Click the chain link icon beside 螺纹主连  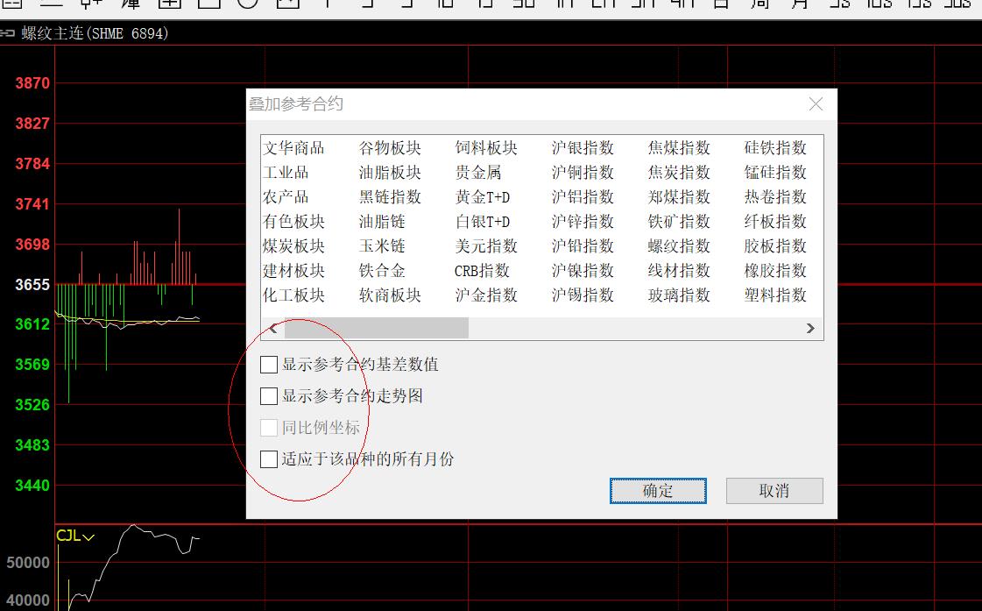(x=8, y=34)
